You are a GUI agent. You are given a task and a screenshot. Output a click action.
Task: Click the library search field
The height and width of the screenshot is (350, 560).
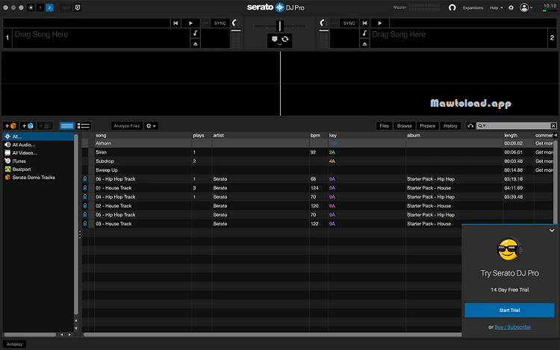click(x=517, y=125)
